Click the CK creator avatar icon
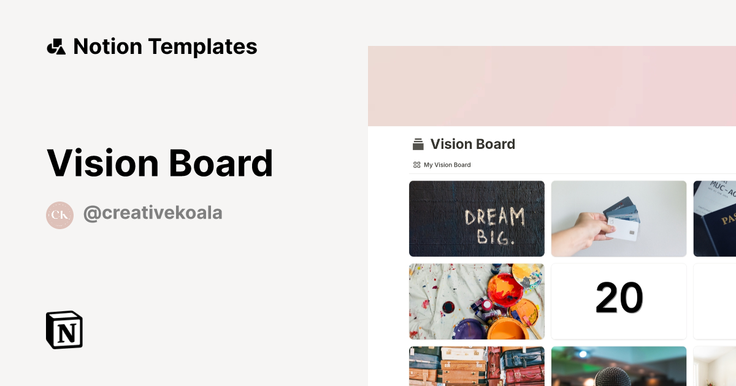The width and height of the screenshot is (736, 386). (59, 215)
